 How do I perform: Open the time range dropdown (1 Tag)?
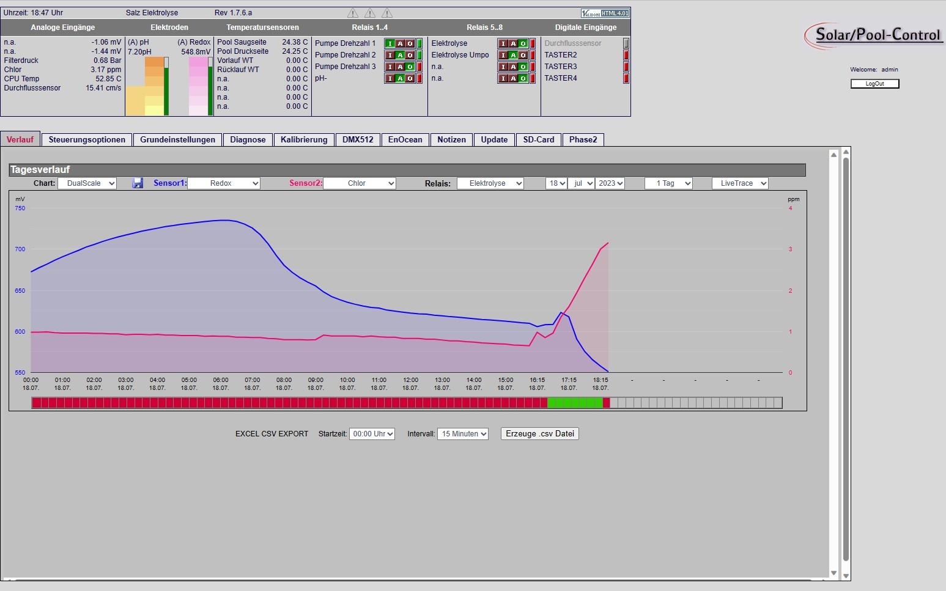[x=668, y=183]
